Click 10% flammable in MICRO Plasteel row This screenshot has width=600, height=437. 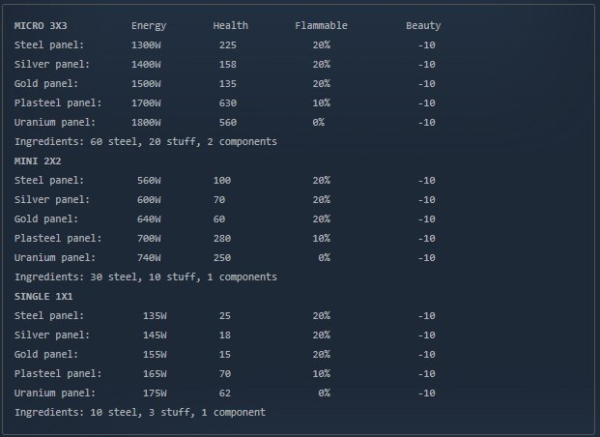[x=322, y=103]
